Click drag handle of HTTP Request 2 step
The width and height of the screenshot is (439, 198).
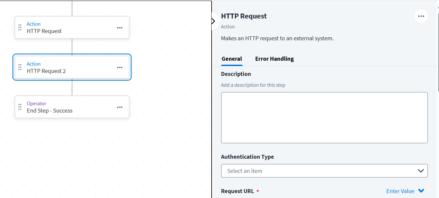point(20,67)
